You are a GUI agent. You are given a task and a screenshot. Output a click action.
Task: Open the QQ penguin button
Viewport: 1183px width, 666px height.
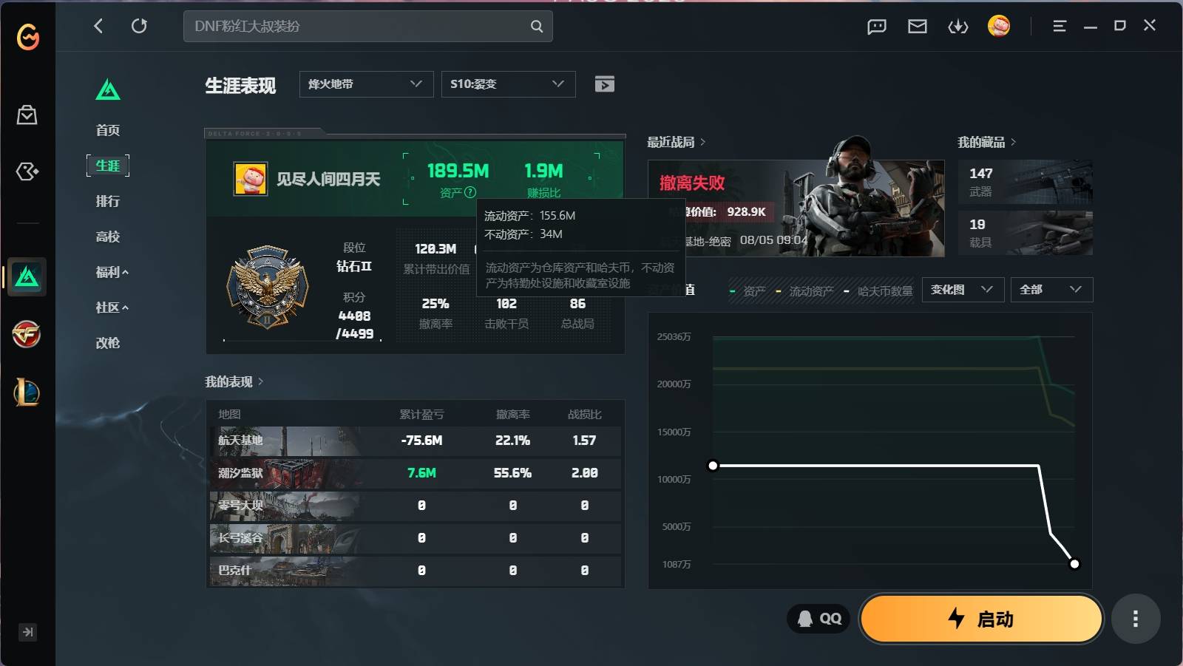tap(819, 619)
